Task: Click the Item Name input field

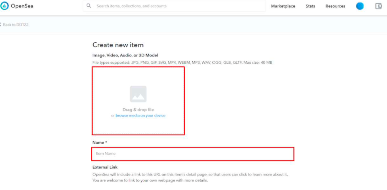Action: [193, 154]
